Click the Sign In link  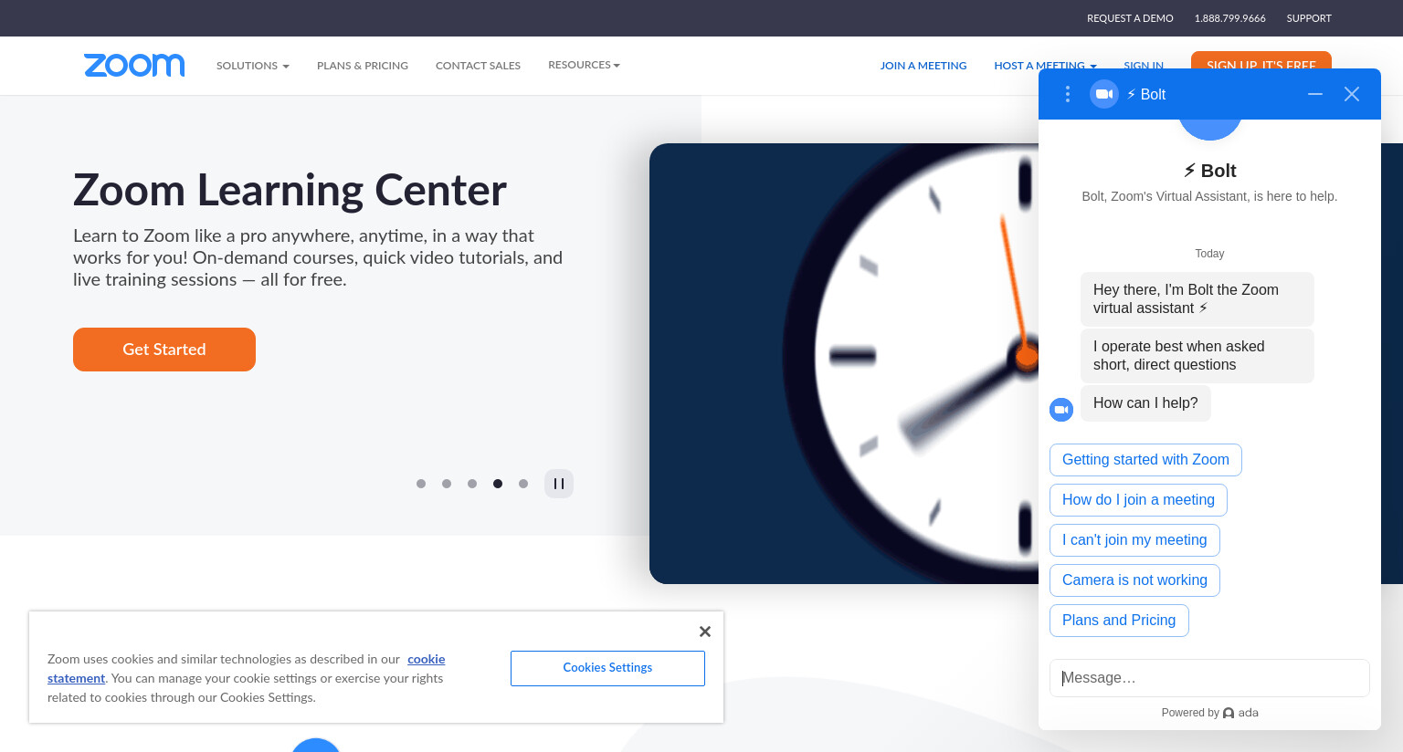click(1144, 66)
